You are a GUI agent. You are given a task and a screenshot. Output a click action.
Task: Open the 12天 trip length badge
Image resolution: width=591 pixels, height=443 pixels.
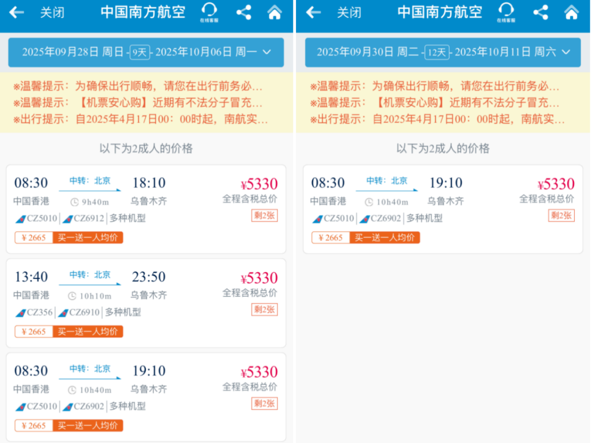click(437, 52)
